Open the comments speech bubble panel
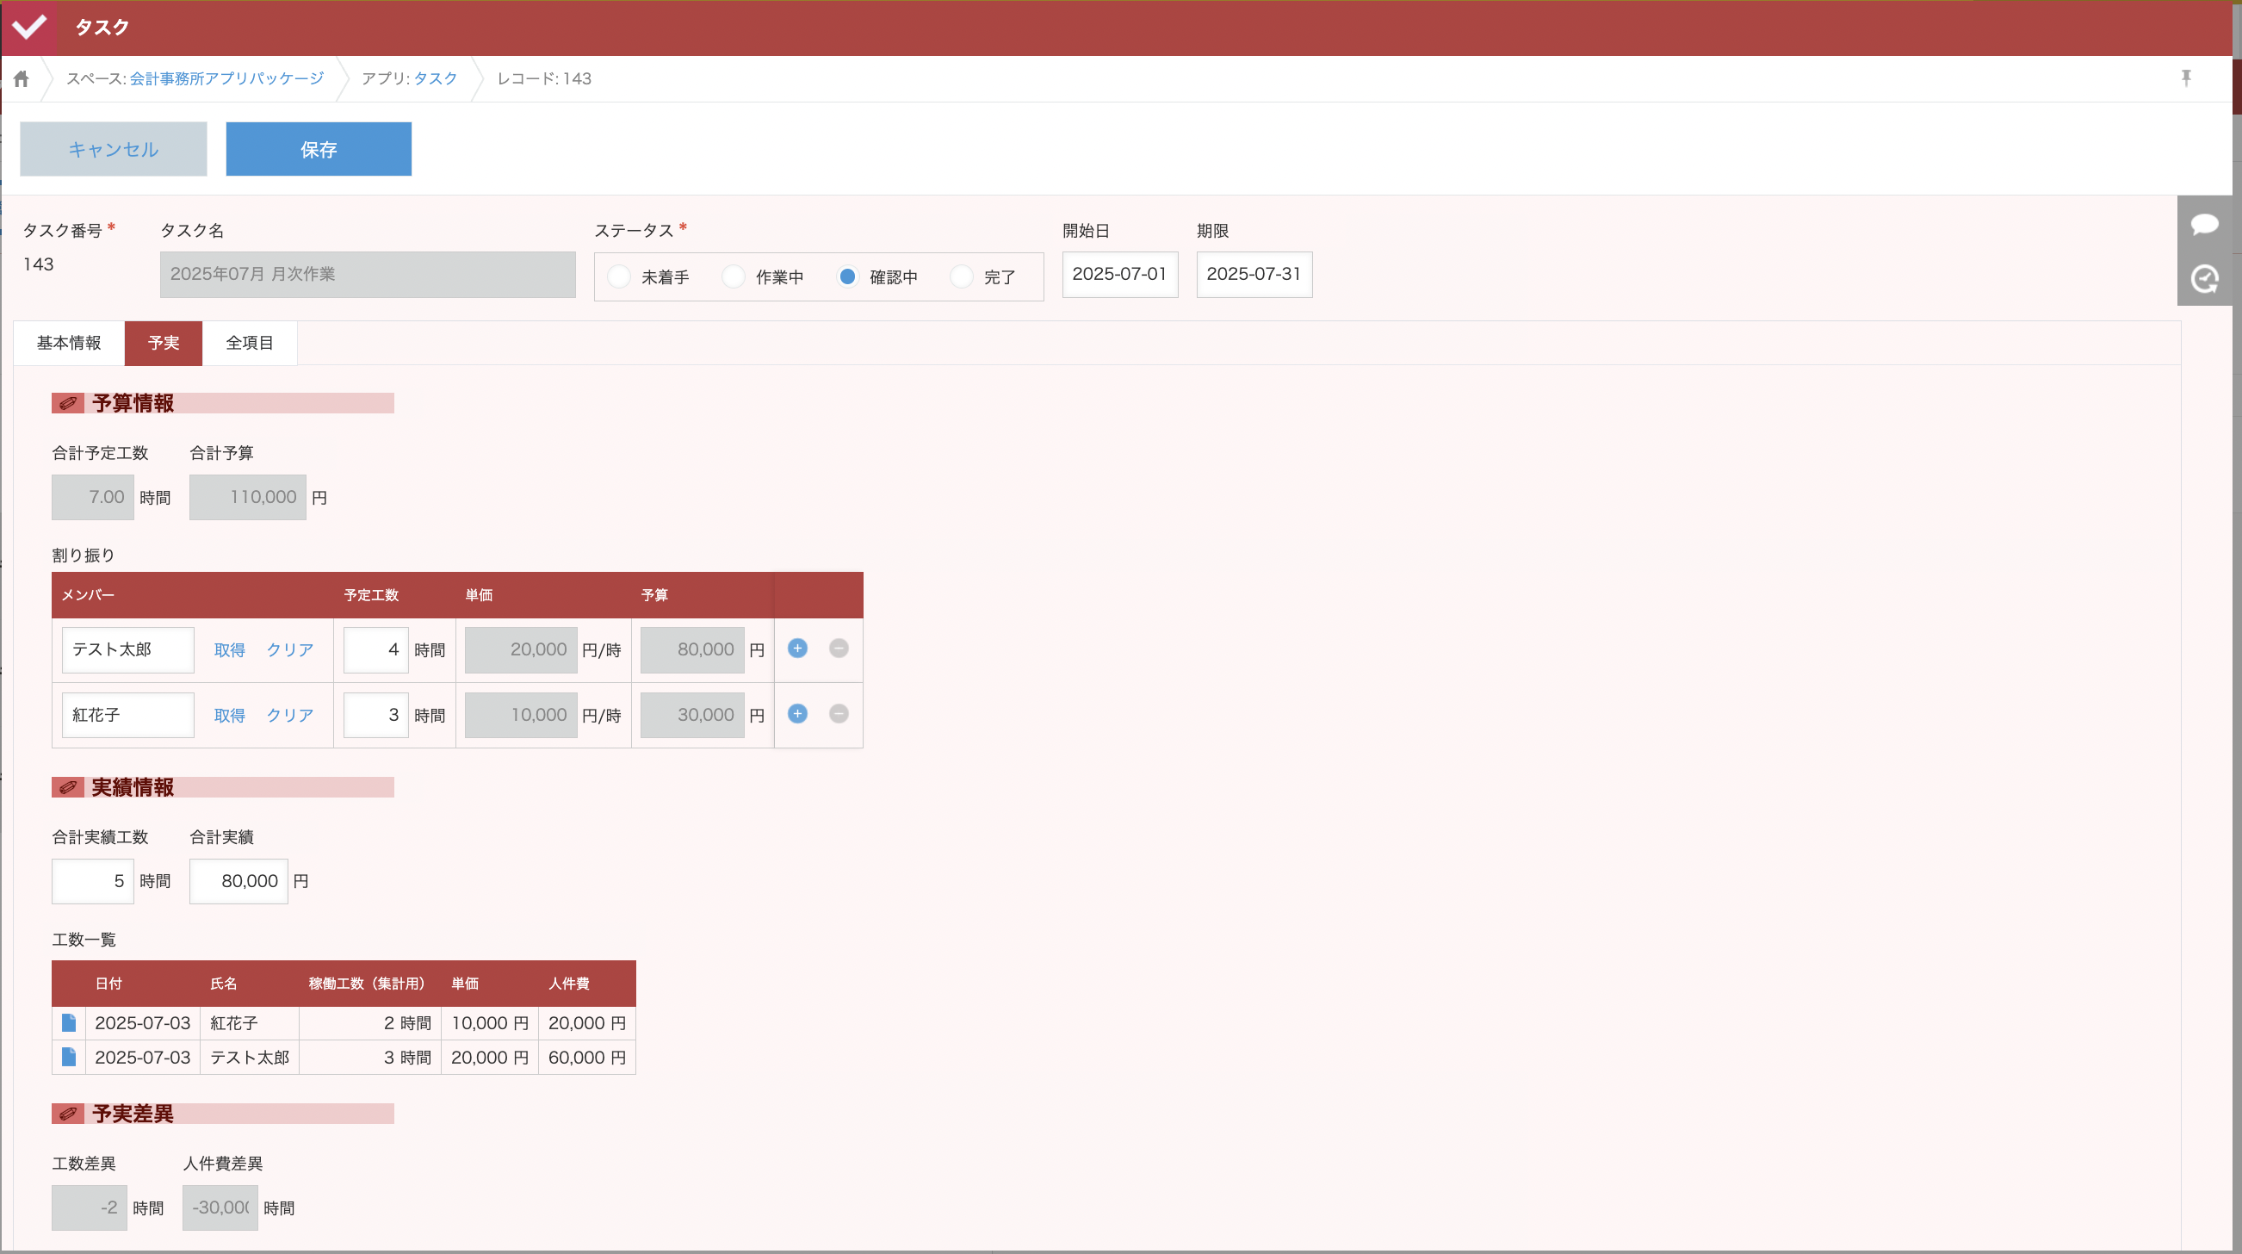2242x1254 pixels. point(2205,224)
